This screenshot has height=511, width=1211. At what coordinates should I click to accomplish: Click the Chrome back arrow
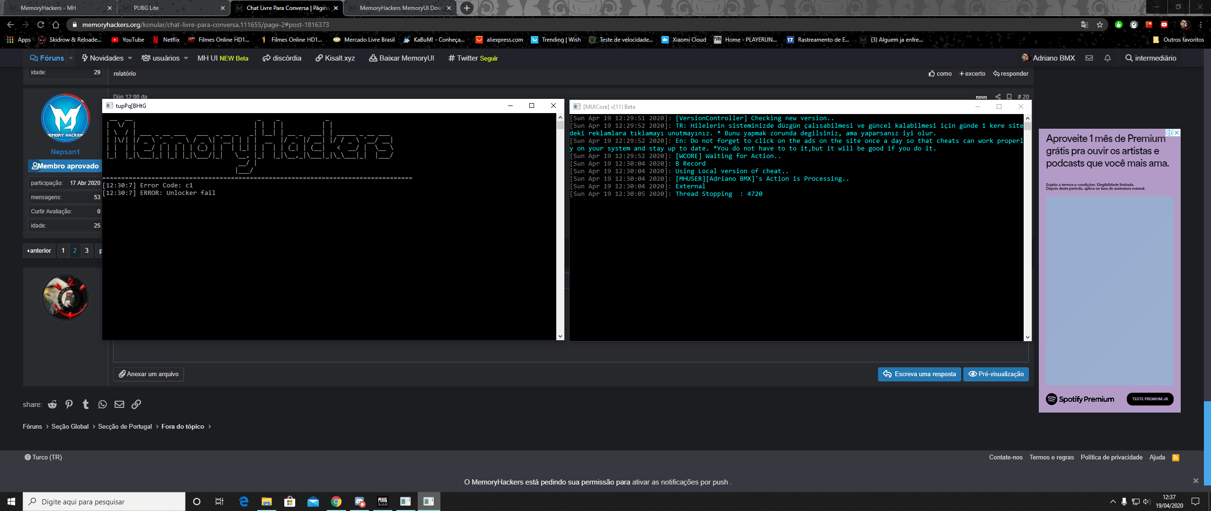(10, 25)
